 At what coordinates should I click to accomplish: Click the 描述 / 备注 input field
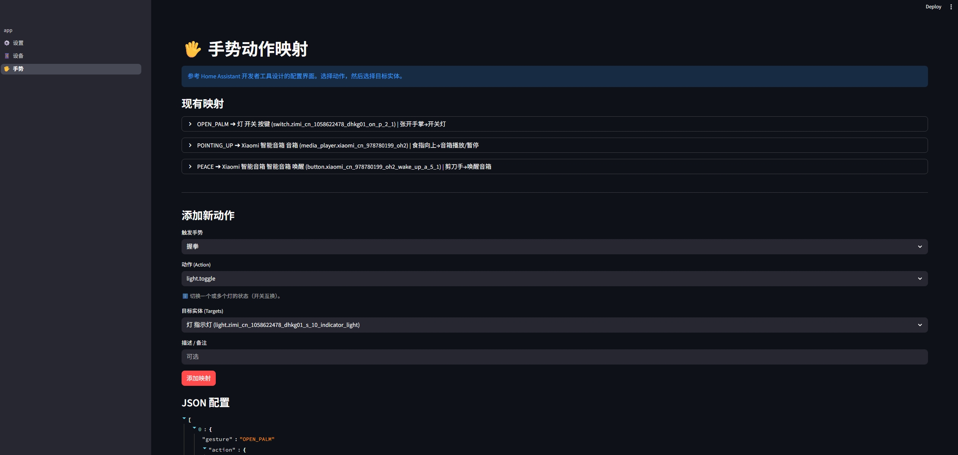554,357
